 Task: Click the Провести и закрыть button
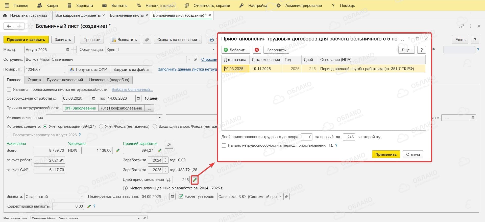26,39
